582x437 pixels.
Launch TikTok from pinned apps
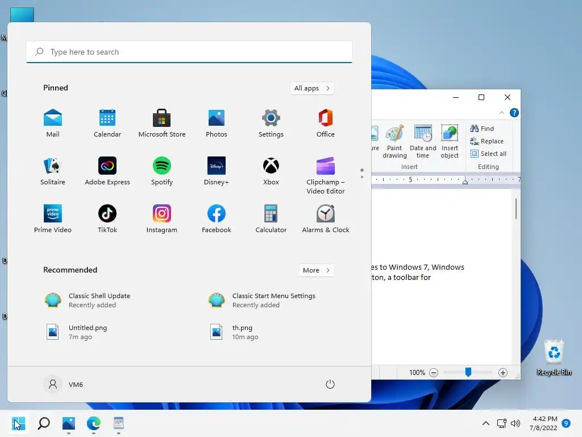click(x=107, y=219)
